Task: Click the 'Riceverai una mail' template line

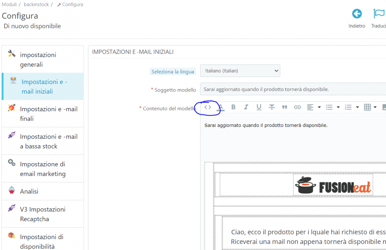Action: click(x=308, y=242)
